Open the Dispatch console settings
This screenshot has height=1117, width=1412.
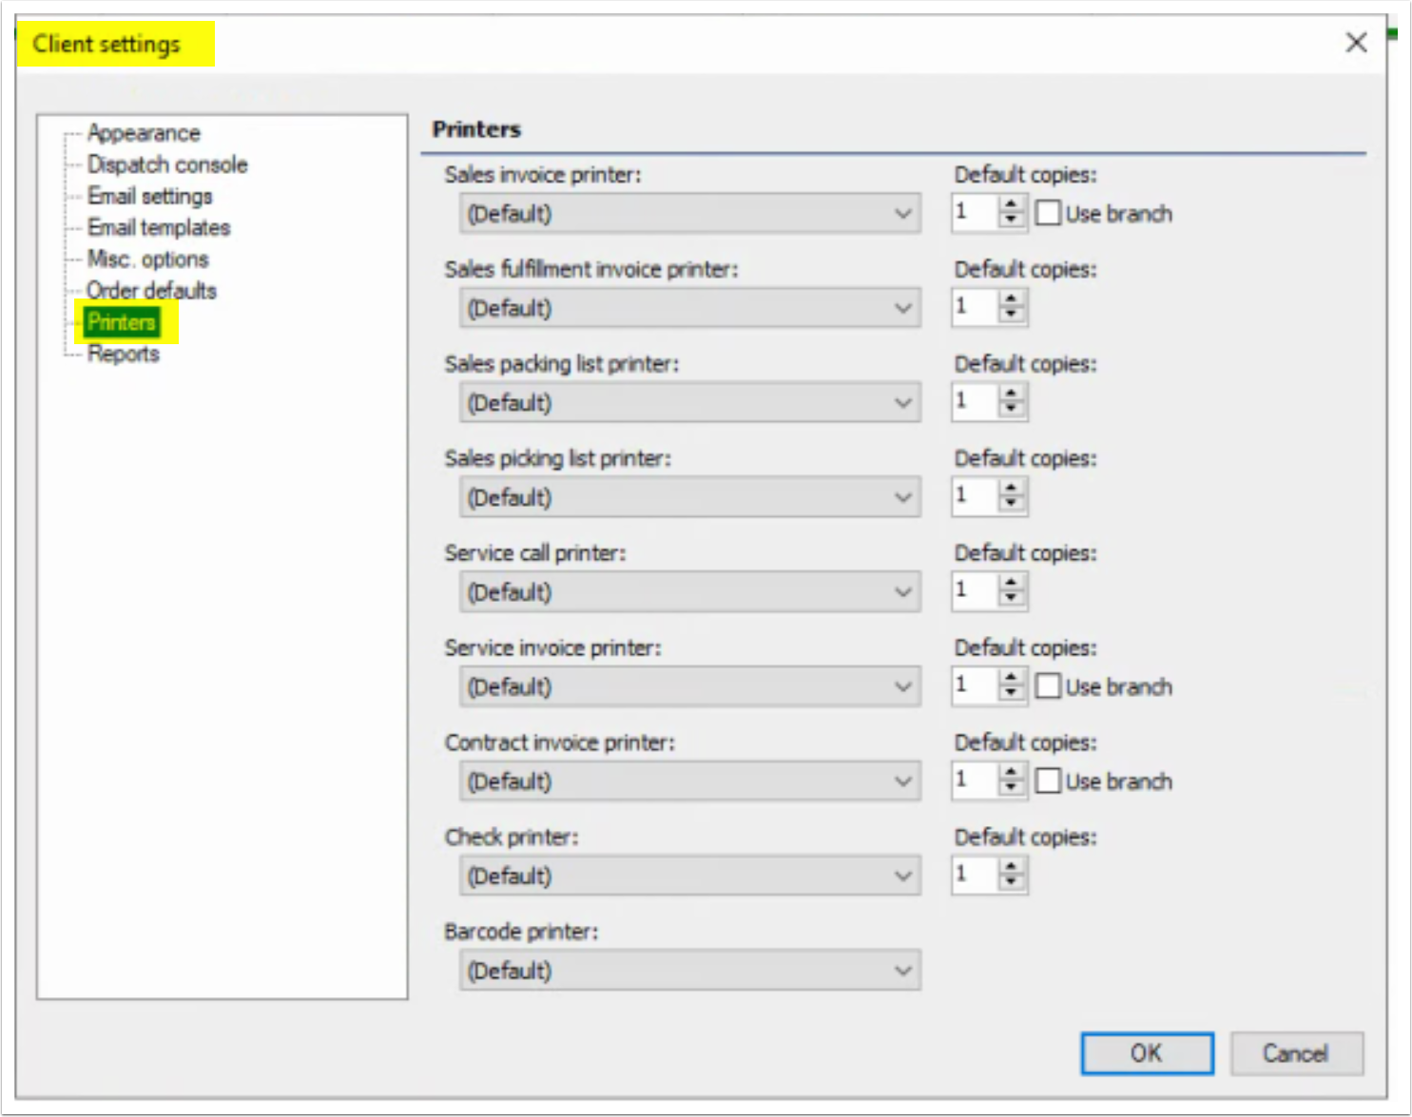[166, 164]
